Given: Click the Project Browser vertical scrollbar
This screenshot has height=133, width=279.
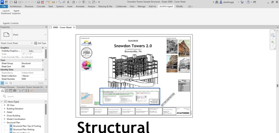Looking at the screenshot, I should click(x=46, y=109).
